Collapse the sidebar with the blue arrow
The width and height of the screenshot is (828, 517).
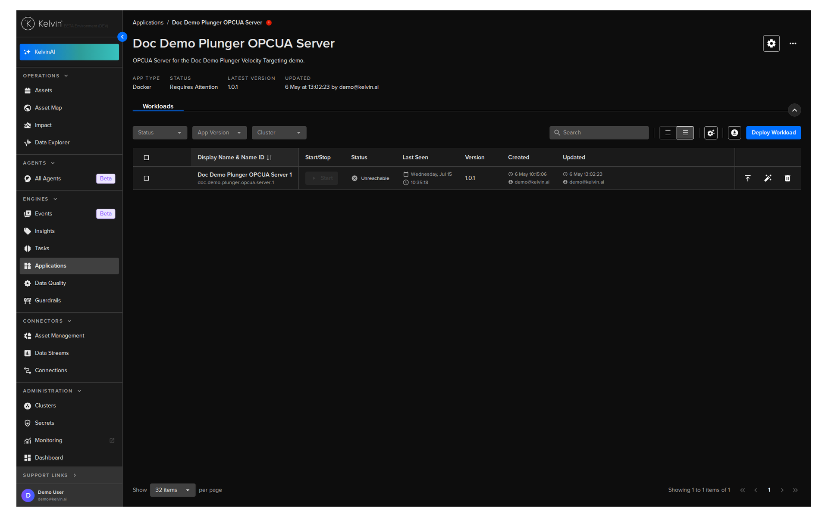tap(122, 37)
